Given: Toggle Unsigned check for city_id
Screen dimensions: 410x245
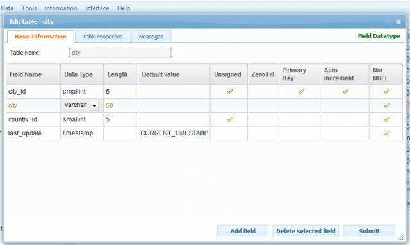Looking at the screenshot, I should pos(230,92).
